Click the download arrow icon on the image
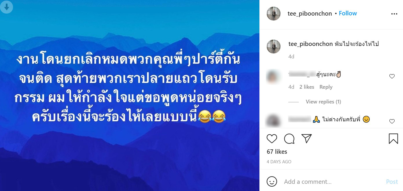 [6, 7]
